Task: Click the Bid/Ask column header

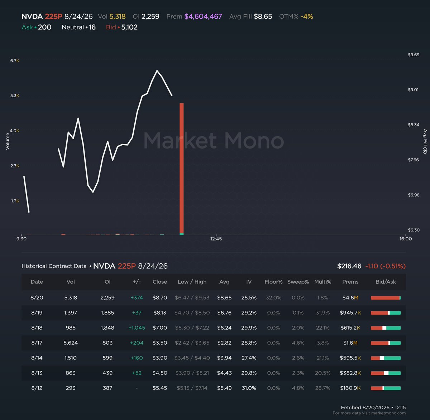Action: click(x=386, y=282)
